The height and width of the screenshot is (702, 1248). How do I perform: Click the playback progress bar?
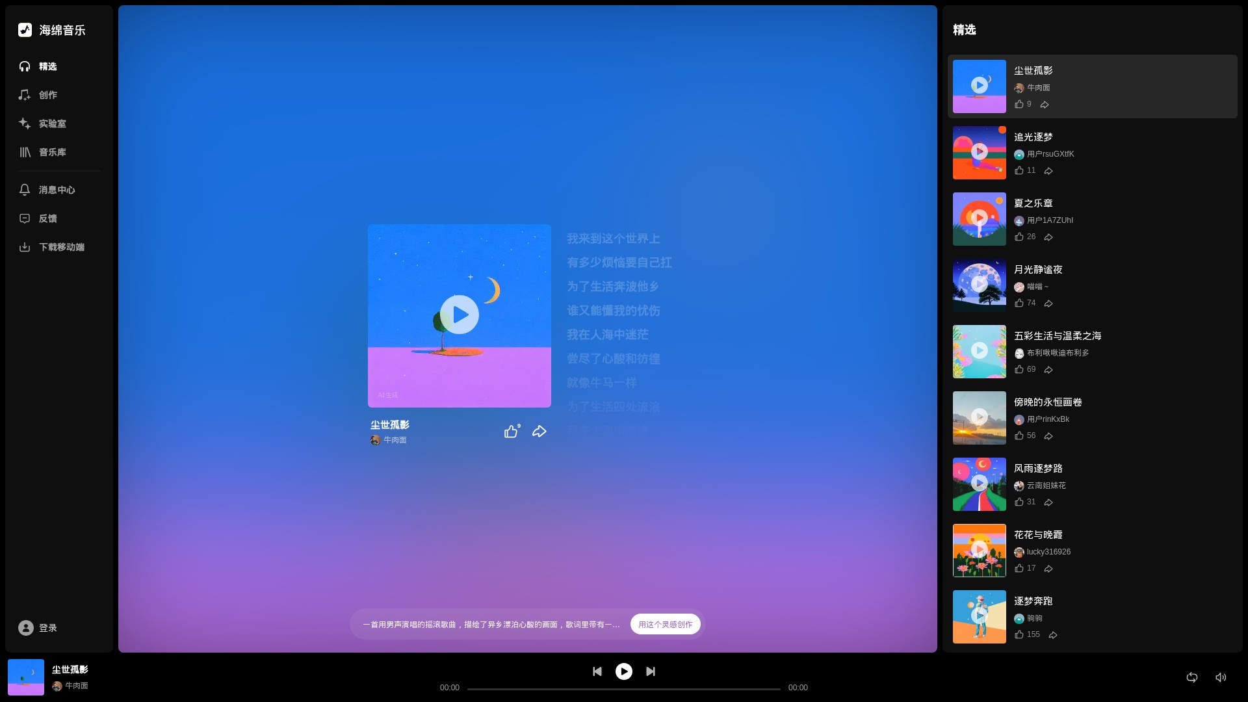pyautogui.click(x=623, y=689)
